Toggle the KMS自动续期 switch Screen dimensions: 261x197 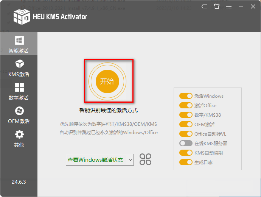coord(186,153)
